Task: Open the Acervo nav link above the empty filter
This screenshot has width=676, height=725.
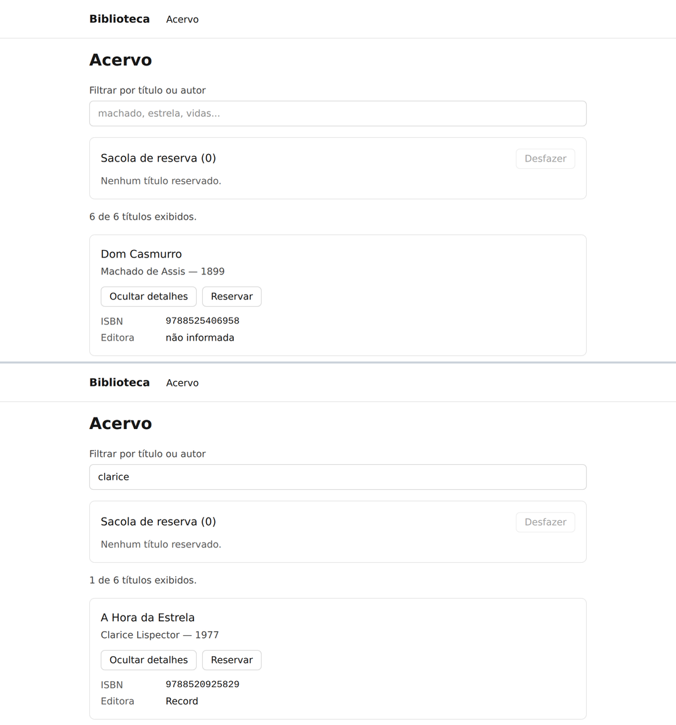Action: pyautogui.click(x=183, y=20)
